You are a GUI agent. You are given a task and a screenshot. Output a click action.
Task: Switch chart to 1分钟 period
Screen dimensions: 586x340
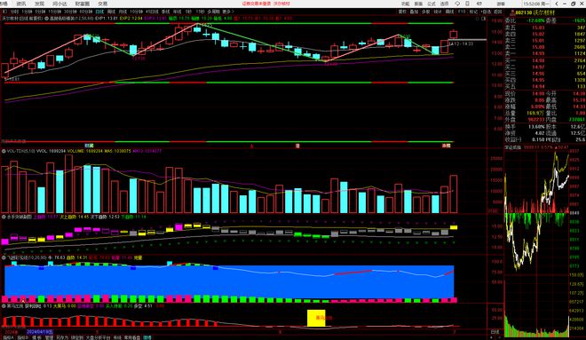pos(26,12)
